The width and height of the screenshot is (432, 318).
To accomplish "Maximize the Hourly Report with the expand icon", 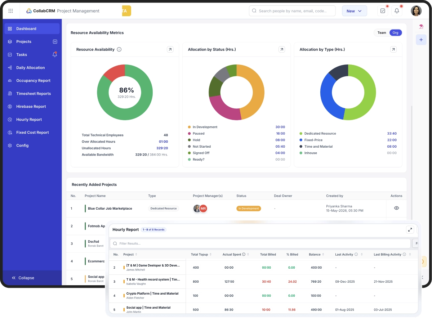I will pos(410,229).
